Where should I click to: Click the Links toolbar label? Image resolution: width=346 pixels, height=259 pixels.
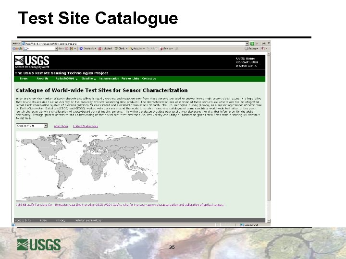(264, 44)
